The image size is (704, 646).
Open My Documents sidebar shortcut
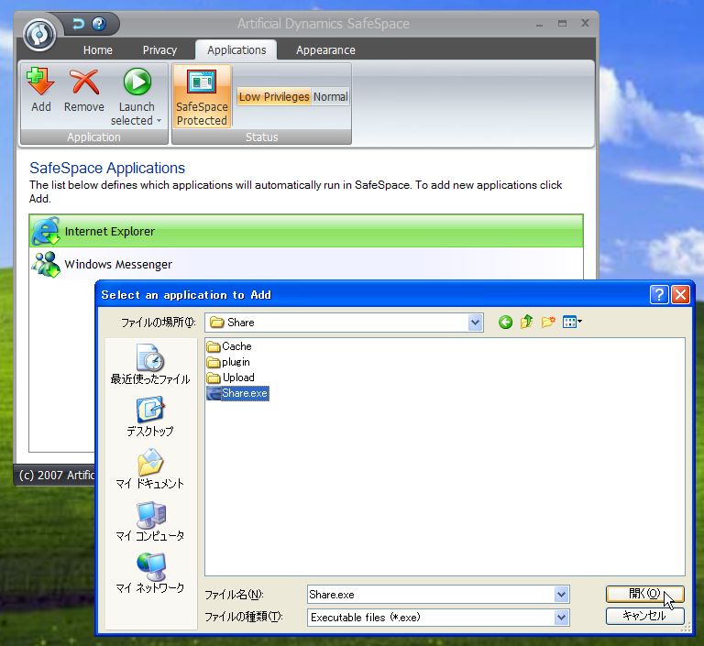[150, 468]
